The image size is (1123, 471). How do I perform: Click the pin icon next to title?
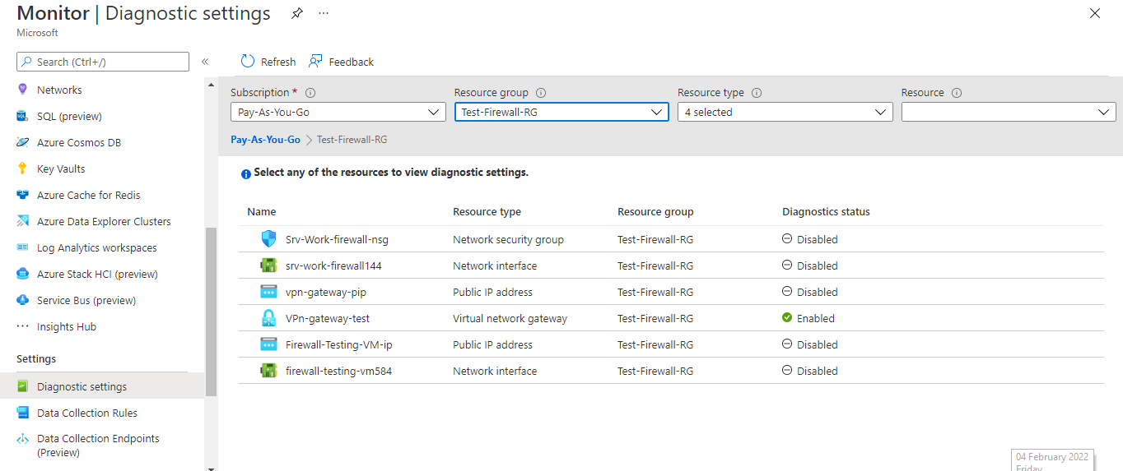point(297,14)
